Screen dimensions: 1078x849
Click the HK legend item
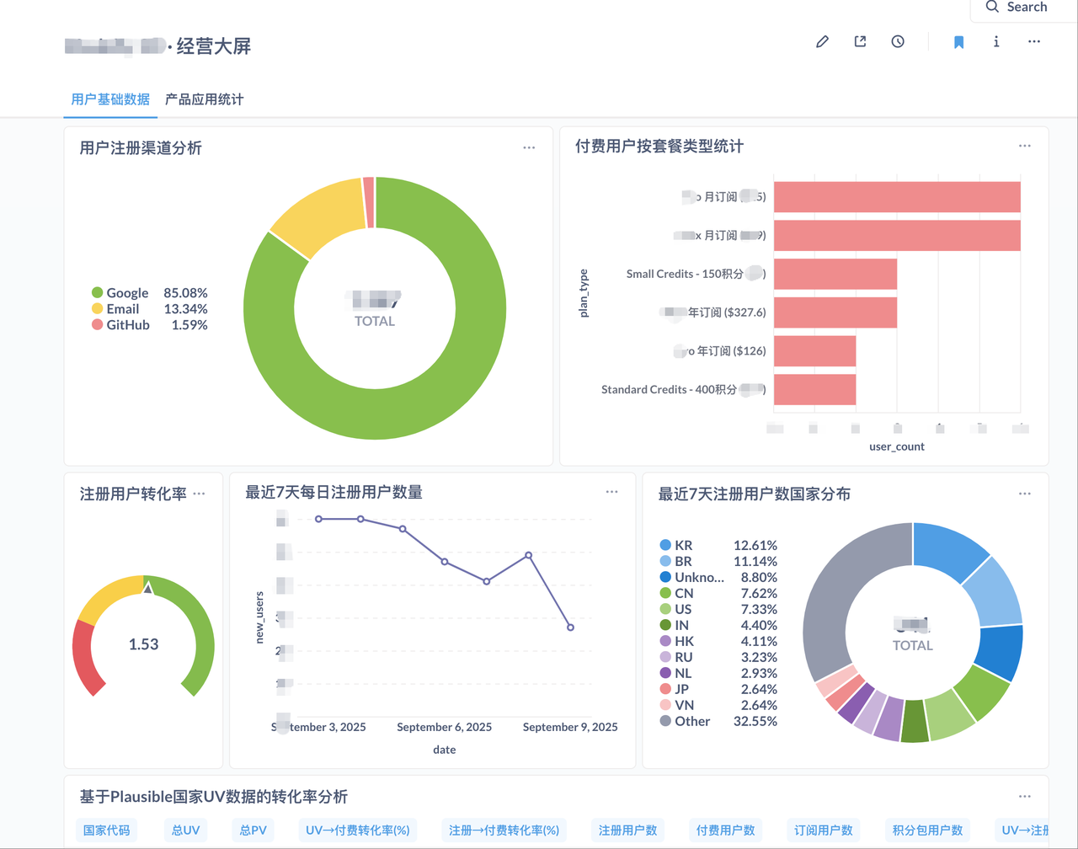(677, 641)
